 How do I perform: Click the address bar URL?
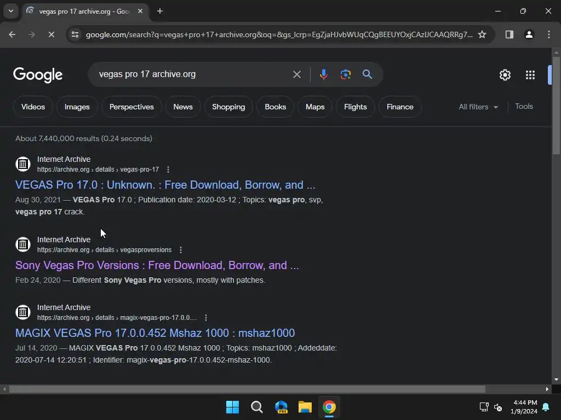tap(279, 34)
